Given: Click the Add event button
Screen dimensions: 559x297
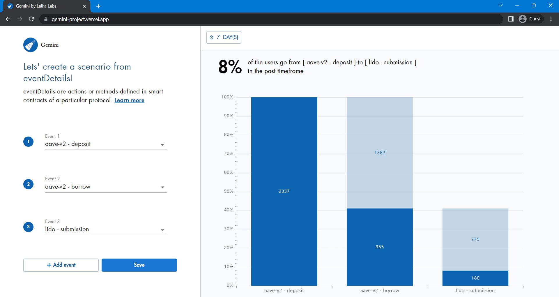Looking at the screenshot, I should tap(61, 265).
